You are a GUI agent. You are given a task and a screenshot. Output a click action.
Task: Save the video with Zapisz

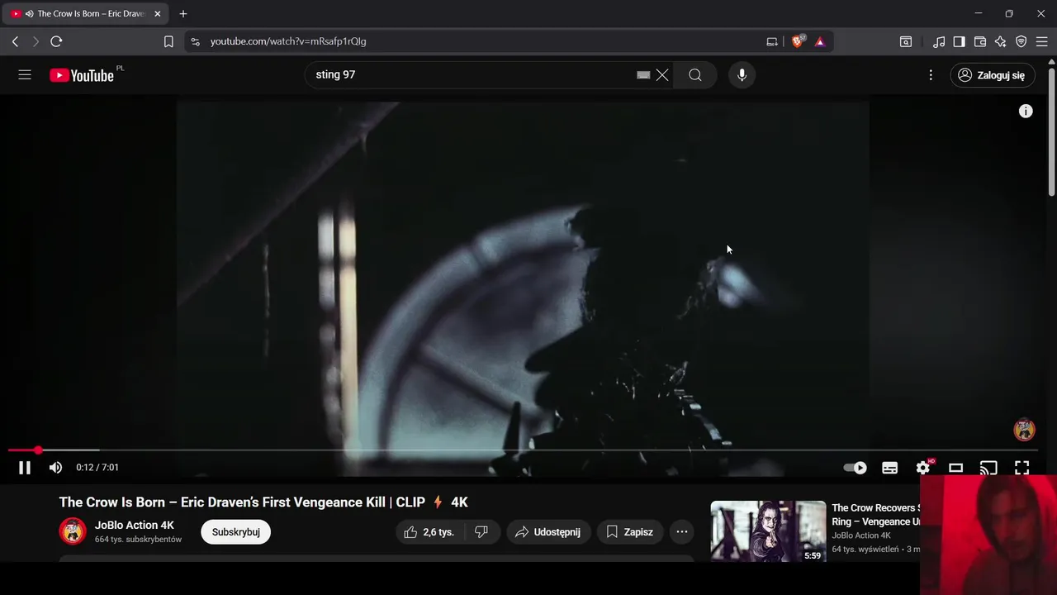pos(630,532)
